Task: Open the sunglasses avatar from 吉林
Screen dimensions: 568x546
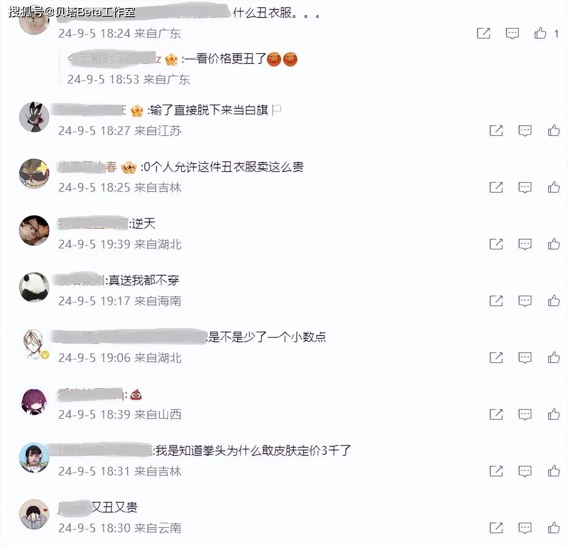Action: pos(34,173)
